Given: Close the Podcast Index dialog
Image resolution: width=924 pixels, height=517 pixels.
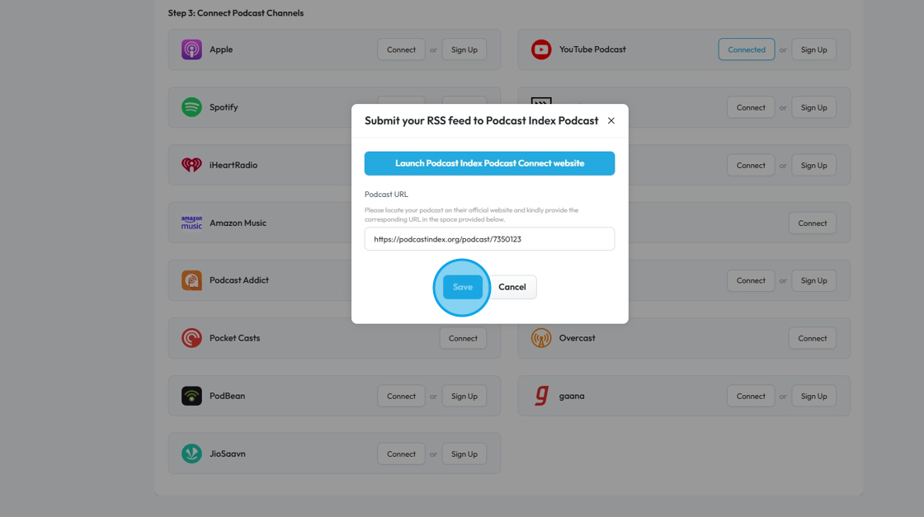Looking at the screenshot, I should pos(611,120).
